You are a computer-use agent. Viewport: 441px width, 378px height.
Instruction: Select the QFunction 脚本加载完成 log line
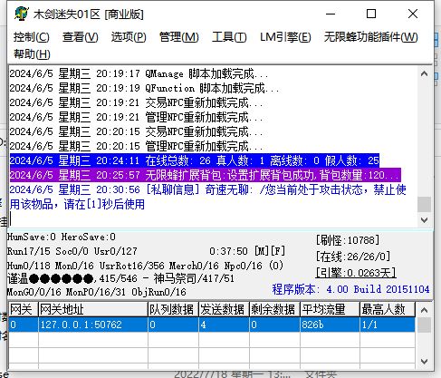pyautogui.click(x=144, y=88)
